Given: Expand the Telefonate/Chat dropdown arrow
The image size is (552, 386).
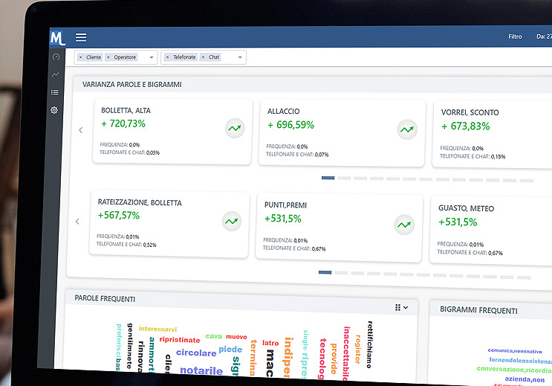Looking at the screenshot, I should (240, 57).
